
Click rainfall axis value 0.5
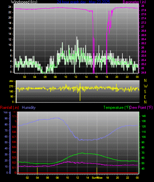(14, 147)
